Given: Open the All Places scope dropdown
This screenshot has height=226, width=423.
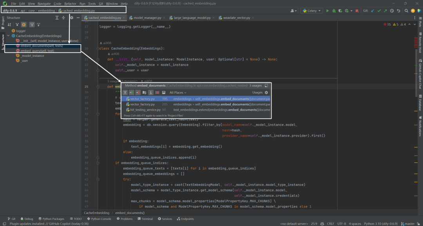Looking at the screenshot, I should (x=178, y=92).
